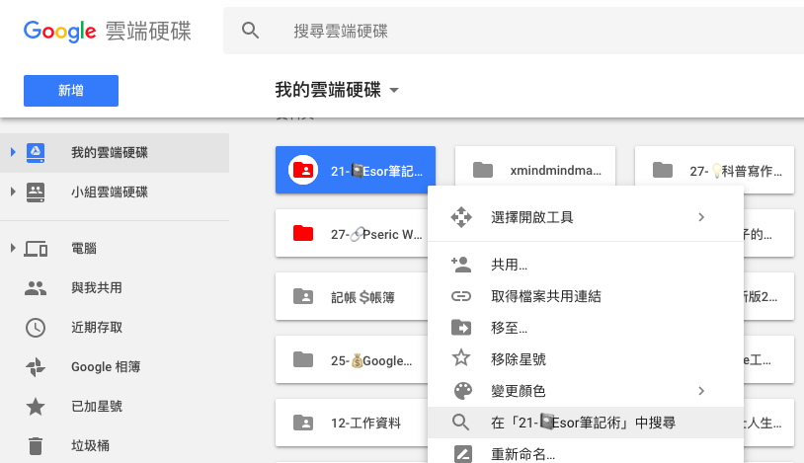Viewport: 804px width, 463px height.
Task: Click the move-to folder icon in menu
Action: pyautogui.click(x=461, y=327)
